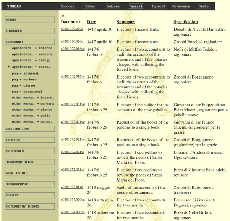Select 'appointmts. - occas.' subtopic
230x221 pixels.
click(x=31, y=67)
